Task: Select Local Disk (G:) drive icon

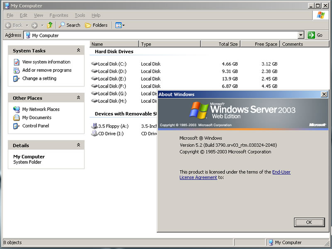Action: pyautogui.click(x=94, y=93)
